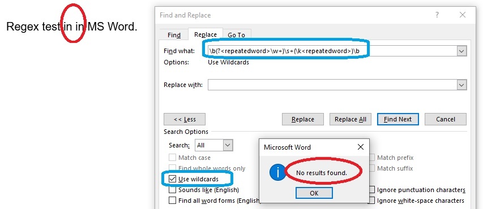Image resolution: width=483 pixels, height=209 pixels.
Task: Click the blue information icon in message box
Action: [277, 173]
